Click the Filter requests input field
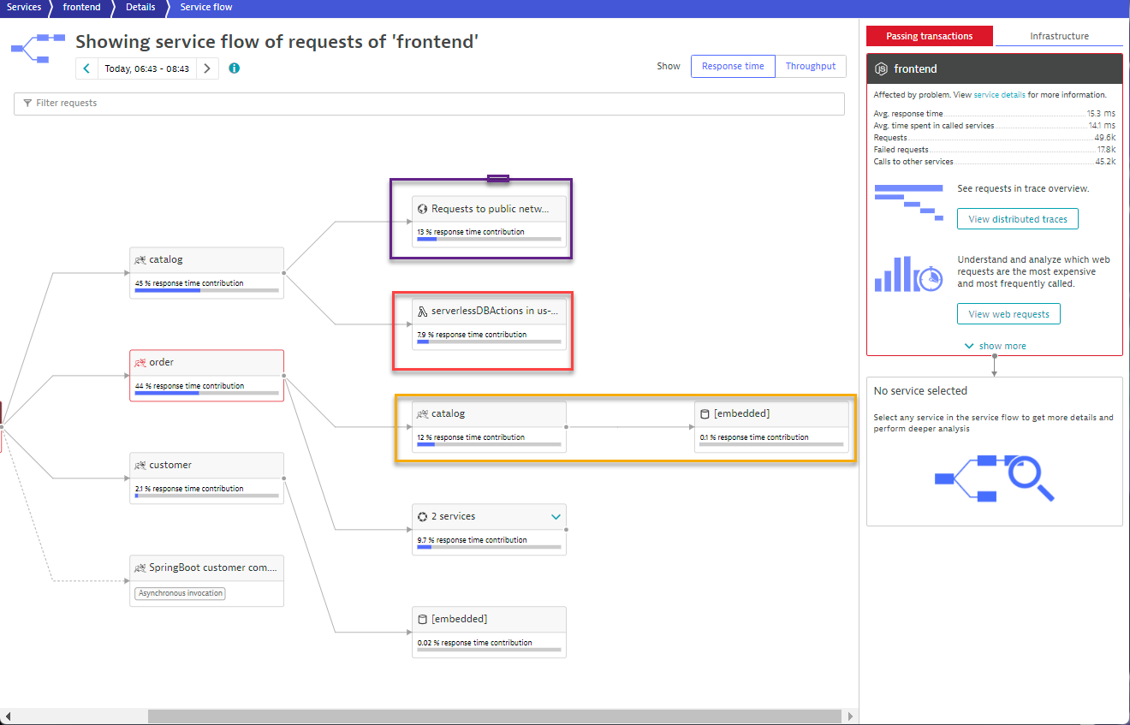The image size is (1130, 725). tap(429, 104)
